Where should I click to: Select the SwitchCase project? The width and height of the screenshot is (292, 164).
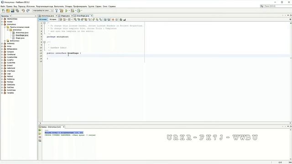[x=11, y=90]
